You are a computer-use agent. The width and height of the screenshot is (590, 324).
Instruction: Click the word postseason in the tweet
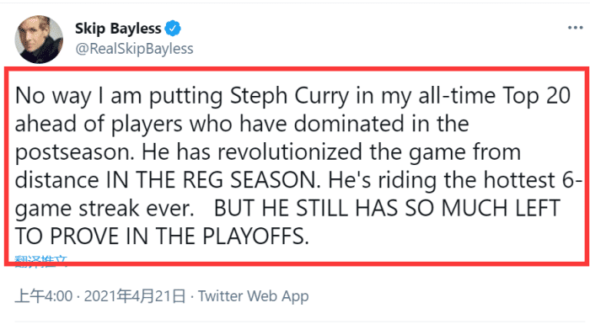pyautogui.click(x=74, y=152)
